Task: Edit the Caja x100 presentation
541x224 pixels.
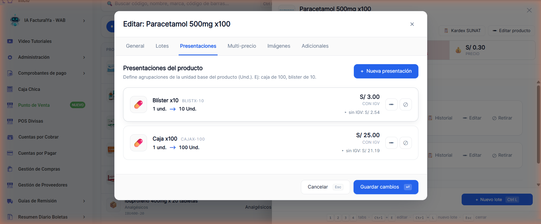Action: click(x=391, y=143)
